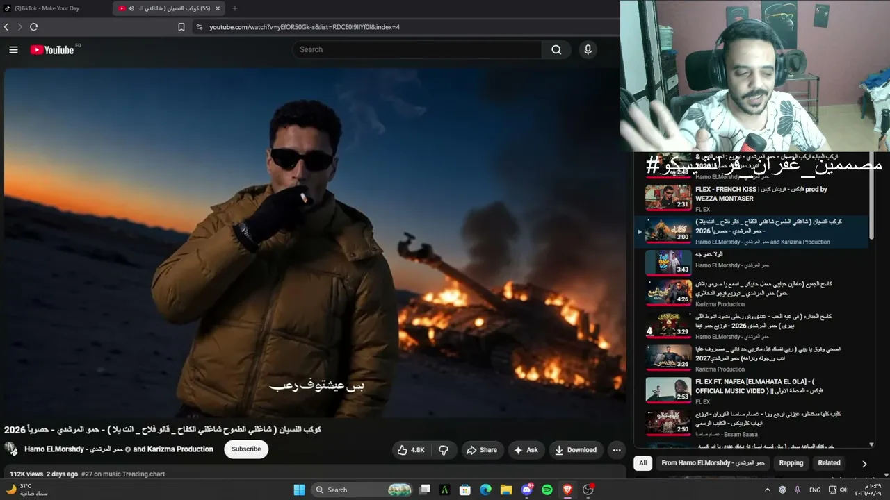The height and width of the screenshot is (500, 890).
Task: Bookmark this page with the bookmark icon
Action: point(181,27)
